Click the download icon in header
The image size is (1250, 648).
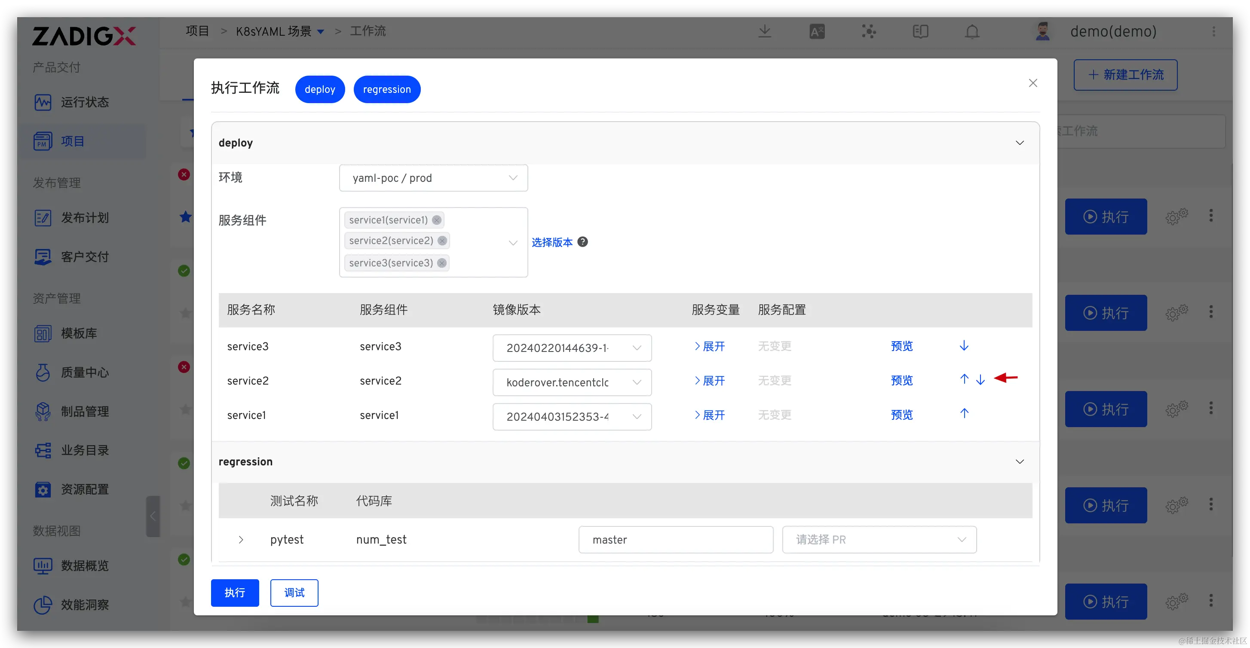click(764, 32)
